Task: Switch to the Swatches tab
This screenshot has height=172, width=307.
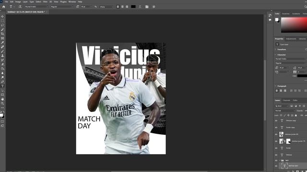Action: pos(286,14)
